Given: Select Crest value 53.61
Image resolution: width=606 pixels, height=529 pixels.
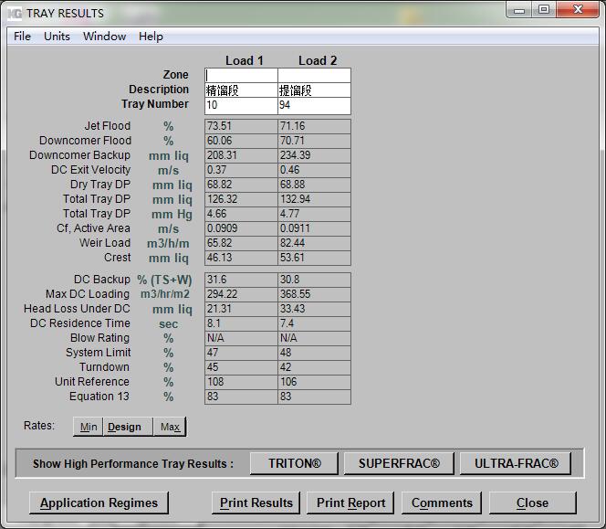Looking at the screenshot, I should pos(314,259).
